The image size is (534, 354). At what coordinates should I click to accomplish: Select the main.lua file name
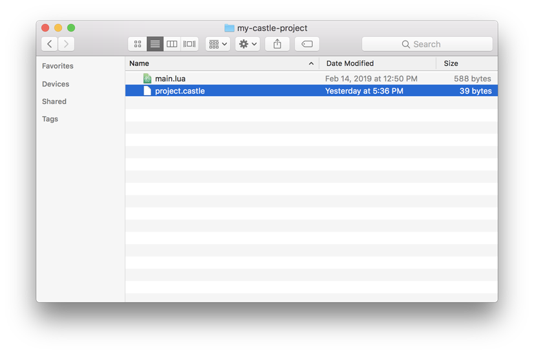click(x=170, y=79)
